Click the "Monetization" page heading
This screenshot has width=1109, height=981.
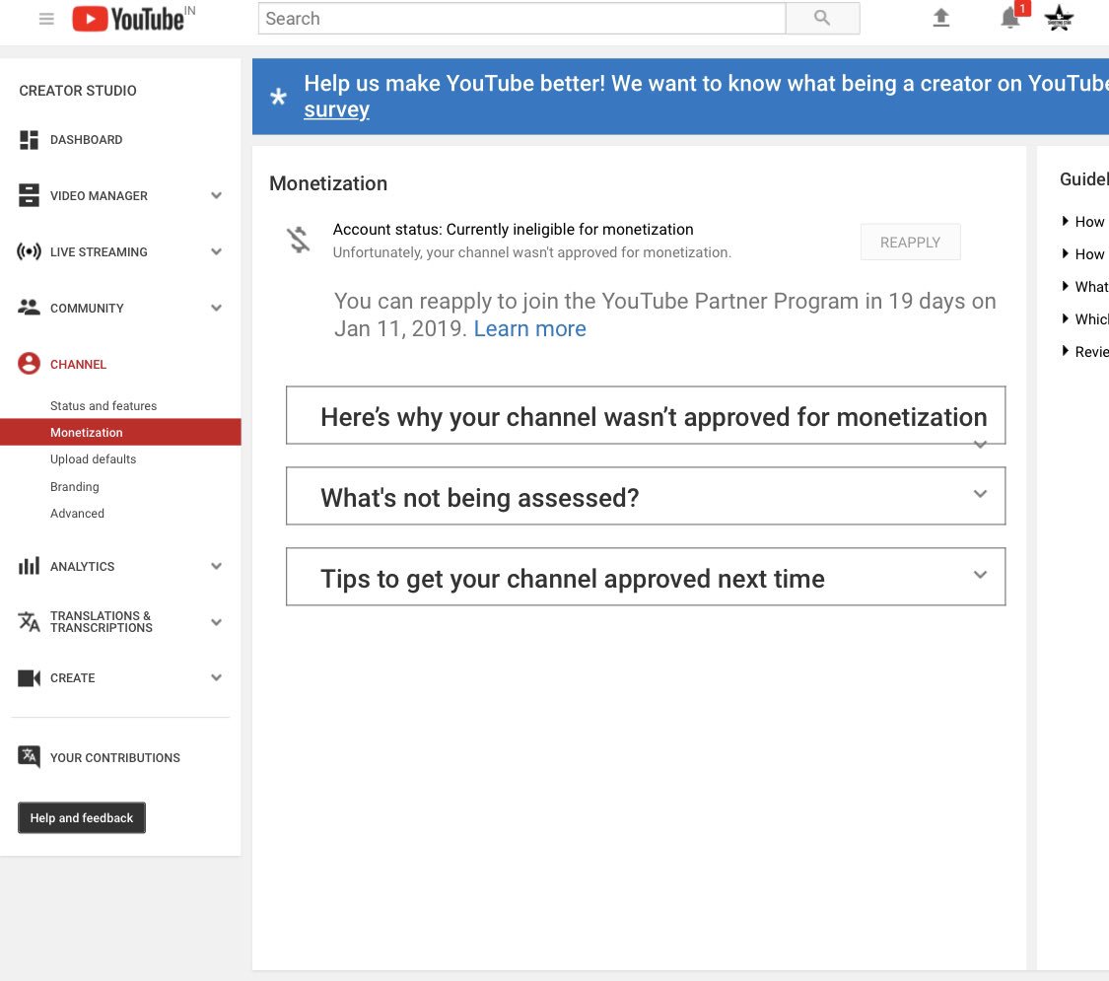pos(328,183)
